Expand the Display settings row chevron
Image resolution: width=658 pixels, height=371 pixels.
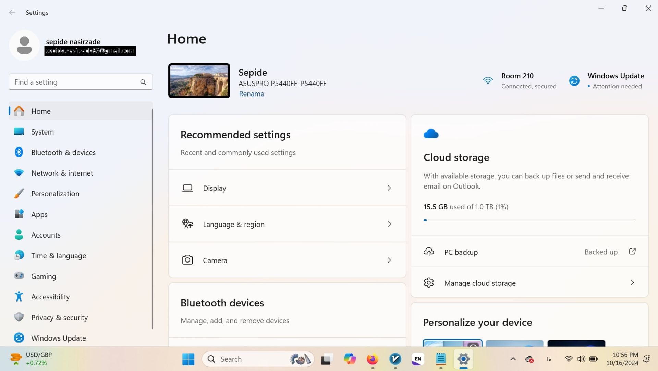click(x=389, y=188)
